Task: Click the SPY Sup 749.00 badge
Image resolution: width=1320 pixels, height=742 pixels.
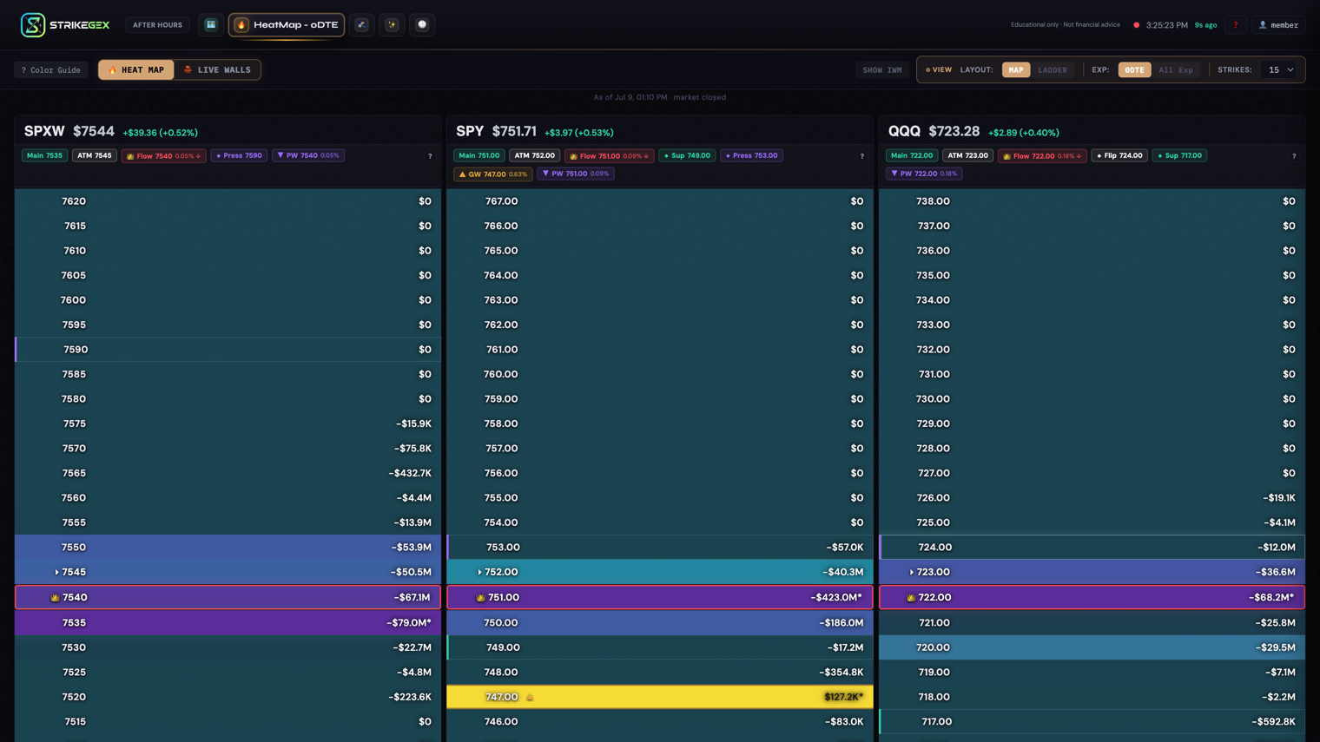Action: coord(687,156)
